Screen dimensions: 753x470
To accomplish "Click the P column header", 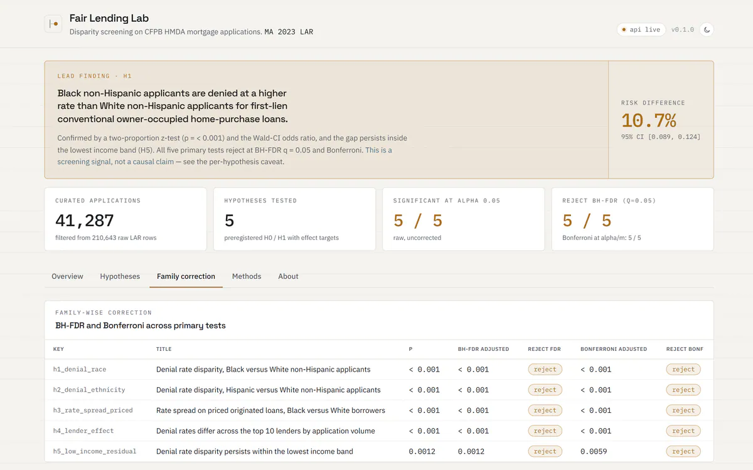I will click(x=411, y=349).
